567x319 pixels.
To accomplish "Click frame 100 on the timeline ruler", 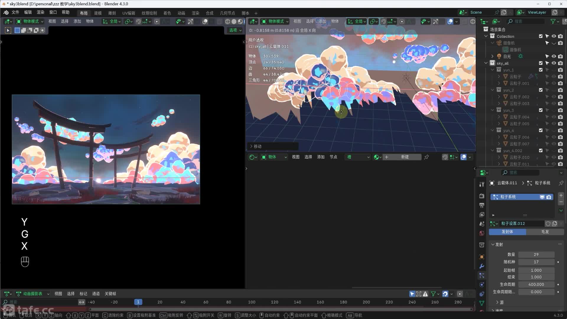I will [x=252, y=302].
